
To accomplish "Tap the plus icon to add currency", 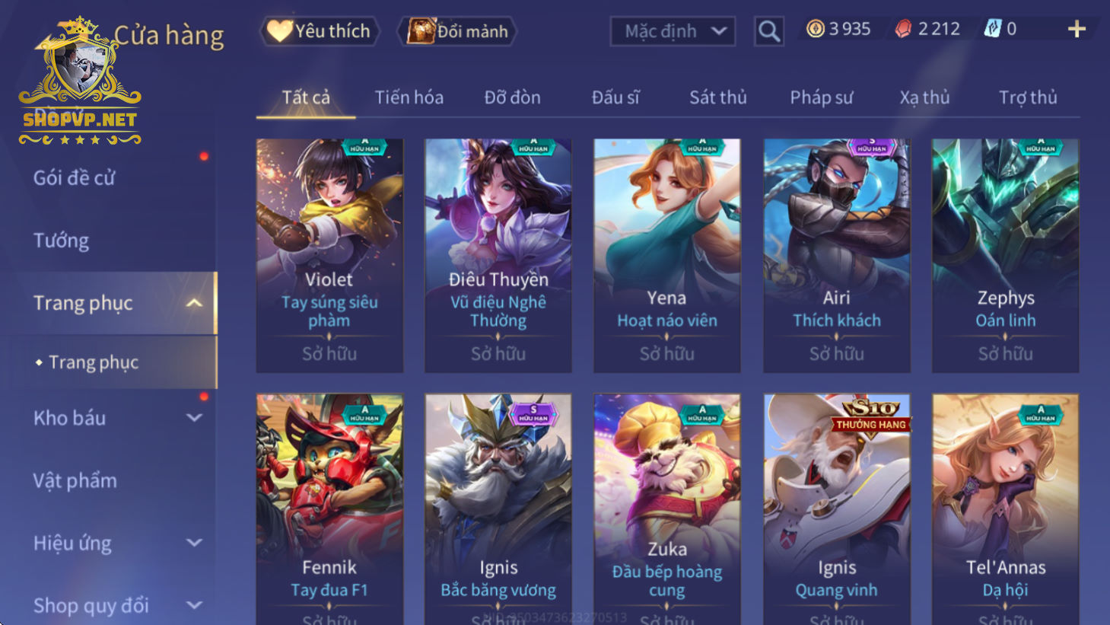I will tap(1077, 29).
